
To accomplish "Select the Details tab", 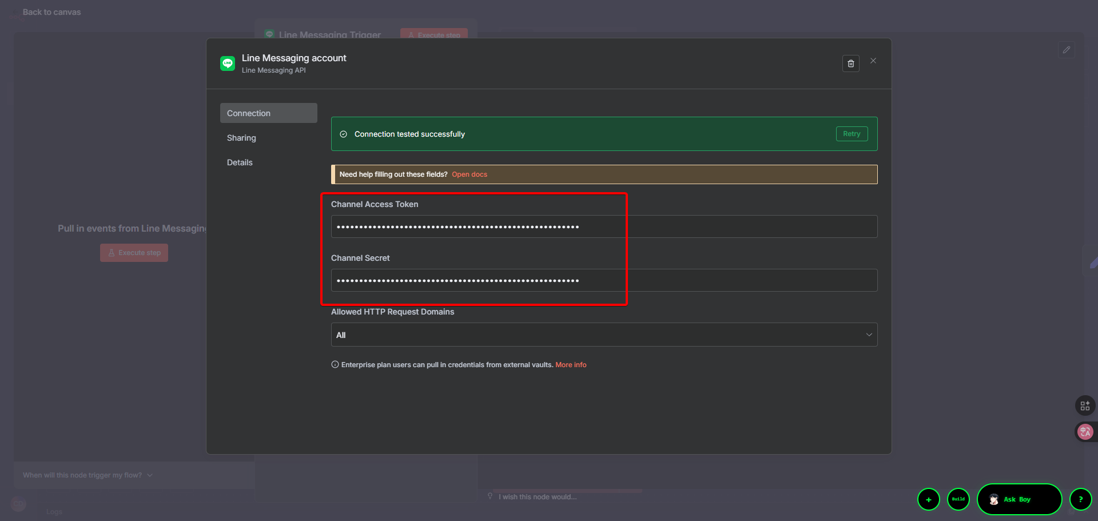I will [x=240, y=162].
